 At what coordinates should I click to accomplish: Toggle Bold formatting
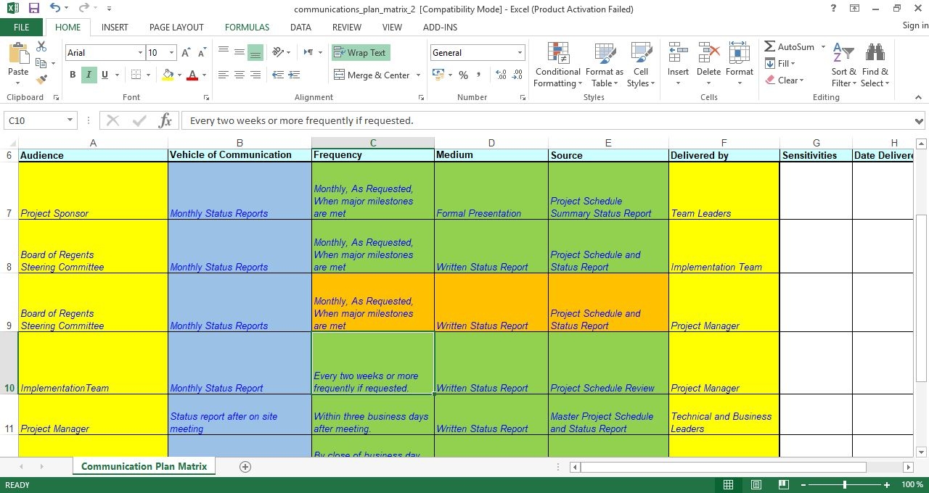(73, 75)
